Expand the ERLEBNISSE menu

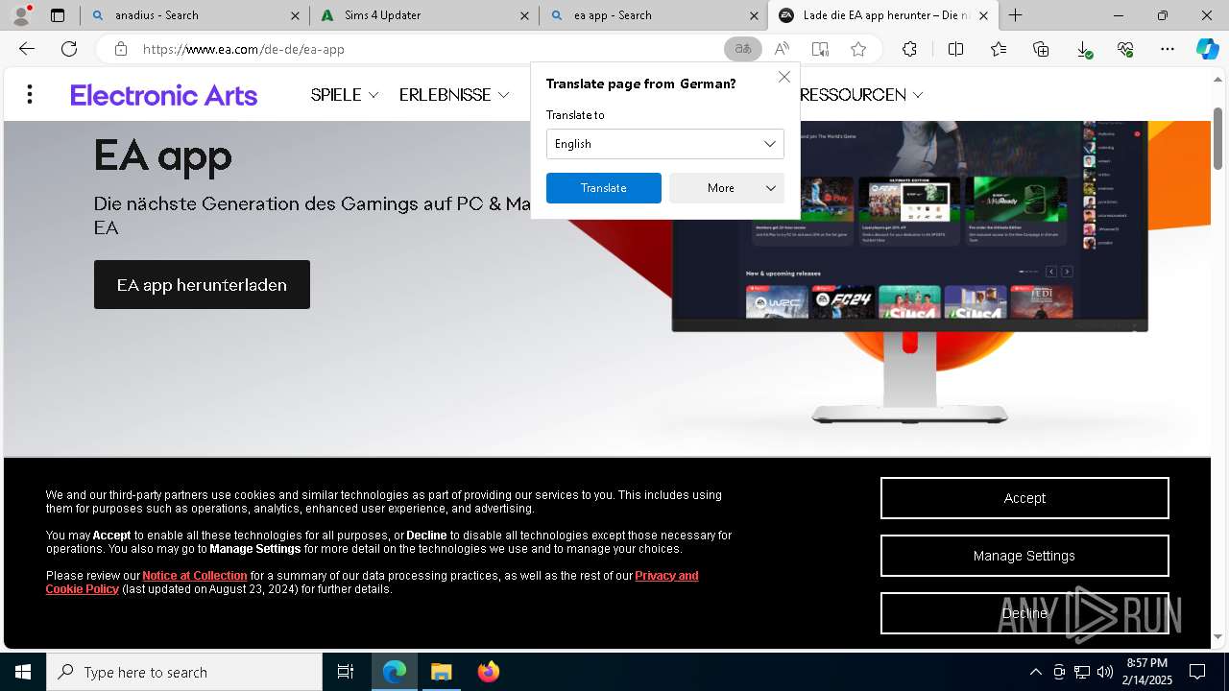click(454, 94)
